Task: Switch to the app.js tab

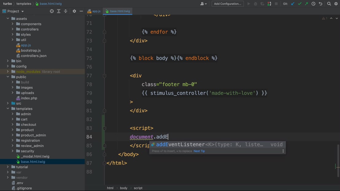Action: pos(94,11)
